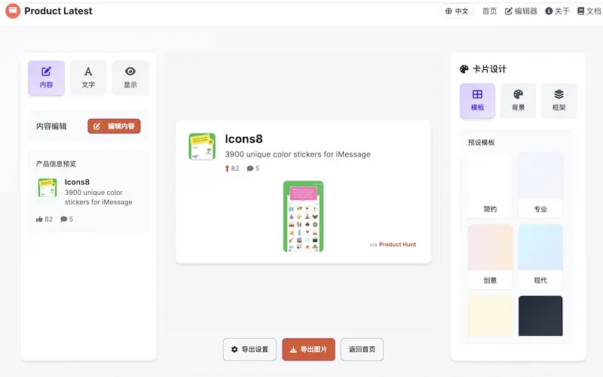
Task: Click the Icons8 title on the card
Action: coord(243,139)
